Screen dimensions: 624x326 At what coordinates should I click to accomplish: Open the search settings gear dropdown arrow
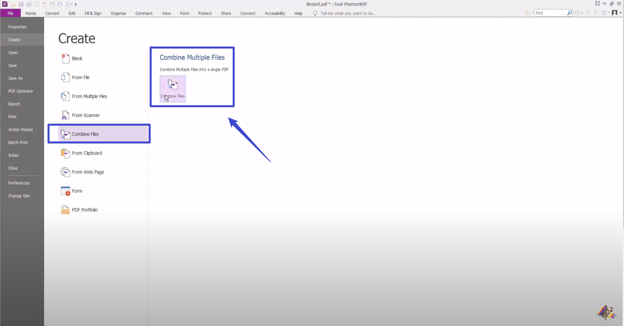pyautogui.click(x=581, y=13)
